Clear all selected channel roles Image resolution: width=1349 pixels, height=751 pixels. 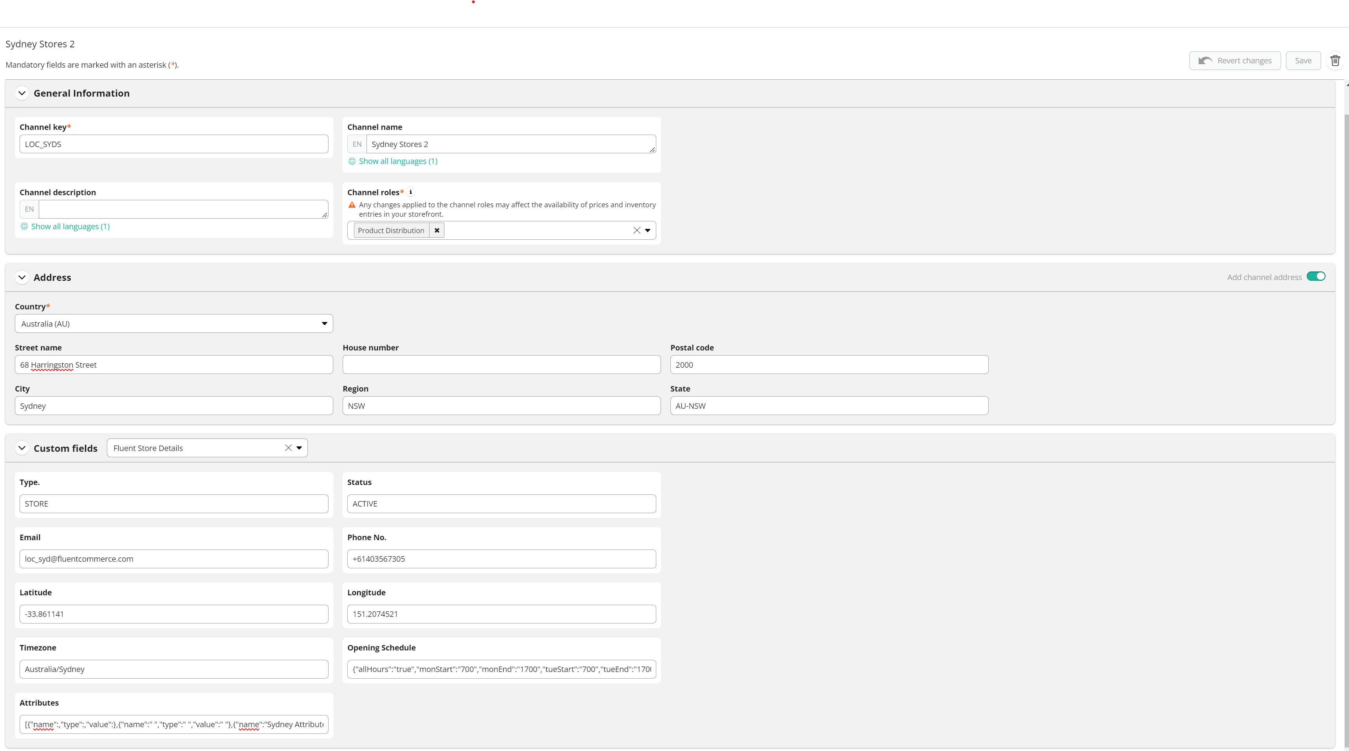[x=636, y=230]
